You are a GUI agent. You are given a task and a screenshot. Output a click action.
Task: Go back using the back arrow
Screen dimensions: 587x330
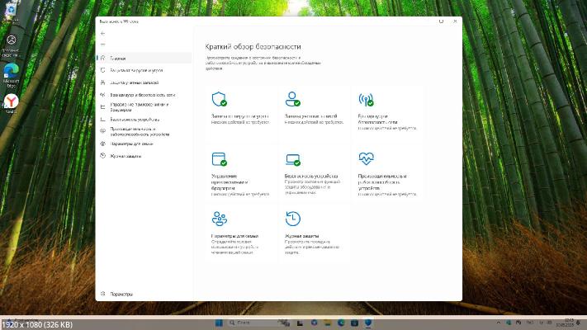coord(103,33)
